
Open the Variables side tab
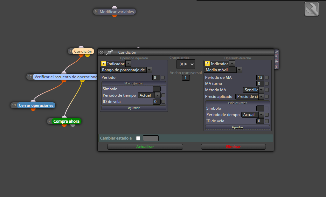[276, 59]
